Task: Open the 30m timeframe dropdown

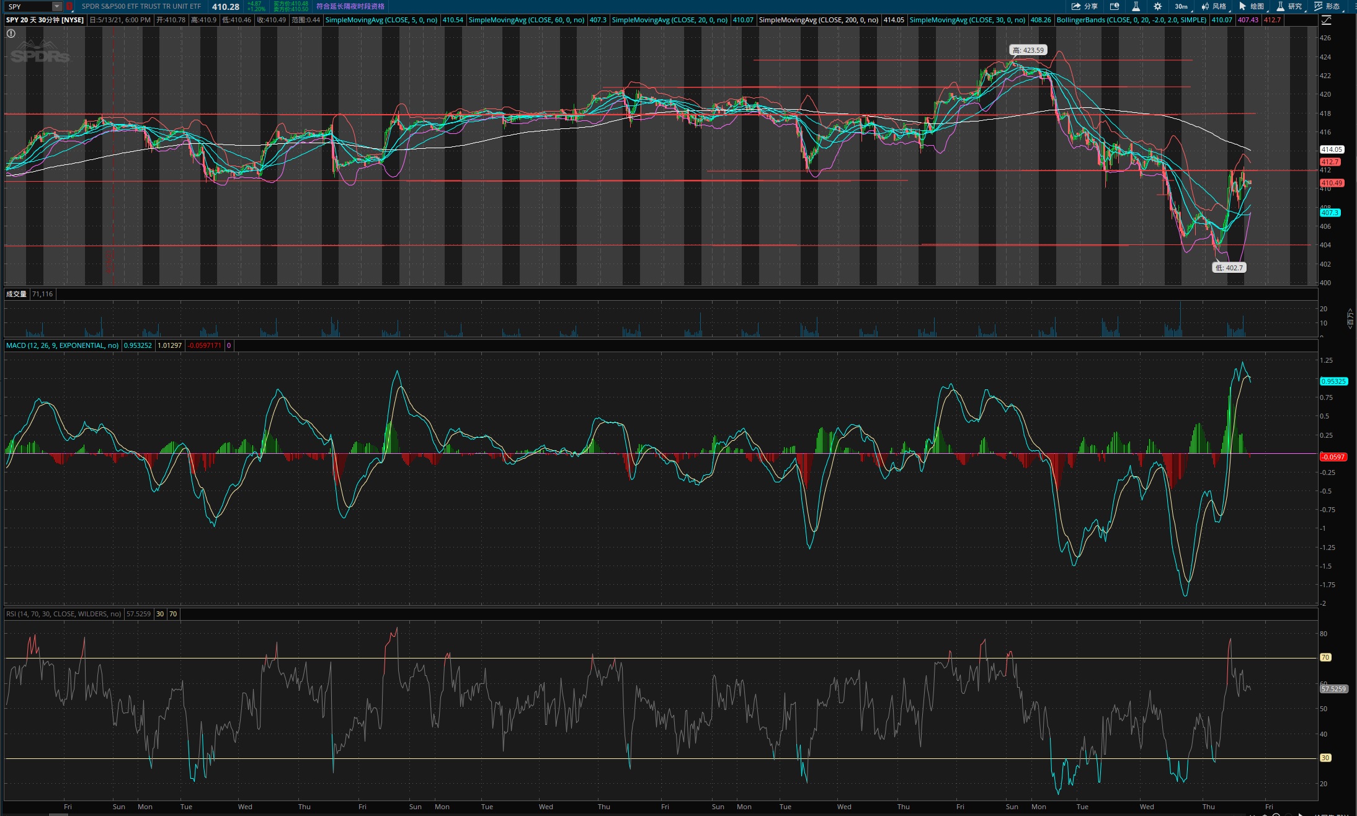Action: (x=1183, y=6)
